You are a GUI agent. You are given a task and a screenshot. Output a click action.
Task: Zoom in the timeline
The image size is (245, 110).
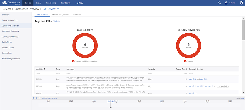pos(33,98)
